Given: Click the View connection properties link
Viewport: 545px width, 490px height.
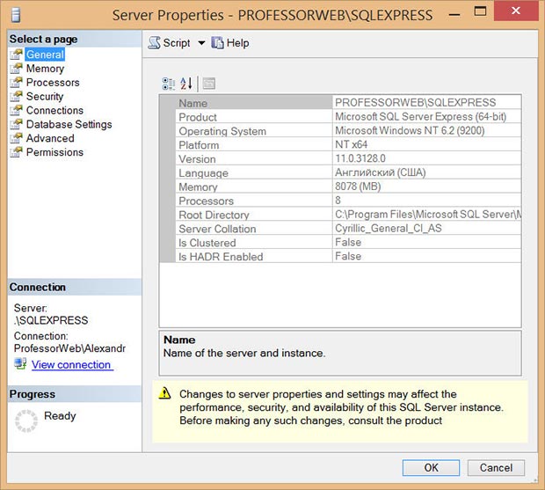Looking at the screenshot, I should [x=72, y=364].
